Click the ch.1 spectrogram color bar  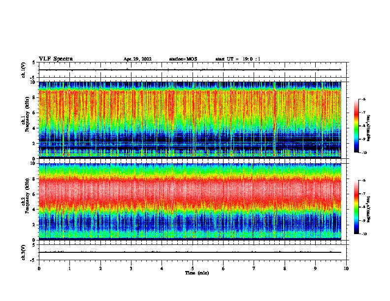(x=357, y=126)
